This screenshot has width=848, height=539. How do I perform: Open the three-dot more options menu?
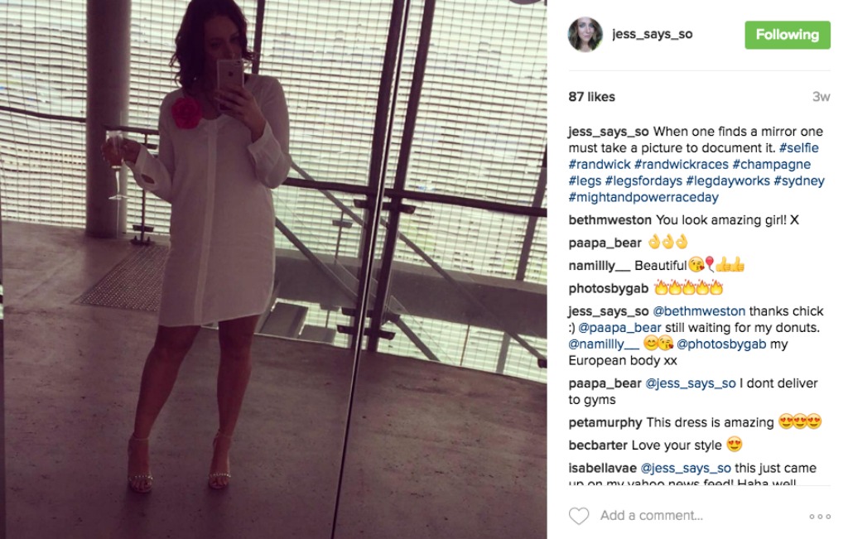click(x=820, y=517)
